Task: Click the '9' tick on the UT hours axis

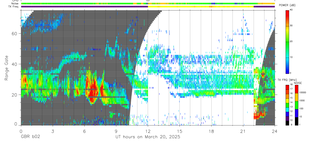Action: (x=116, y=131)
